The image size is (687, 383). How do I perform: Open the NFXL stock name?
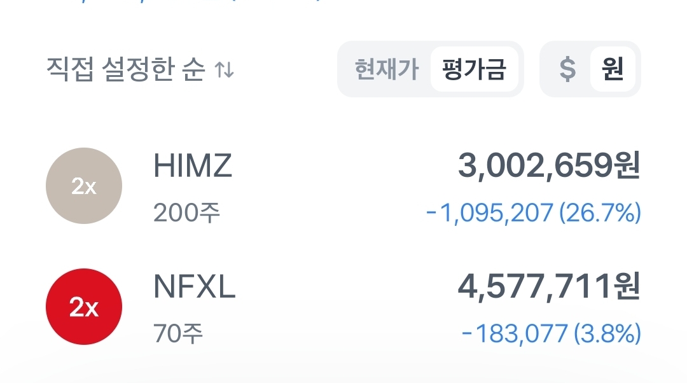pos(195,288)
